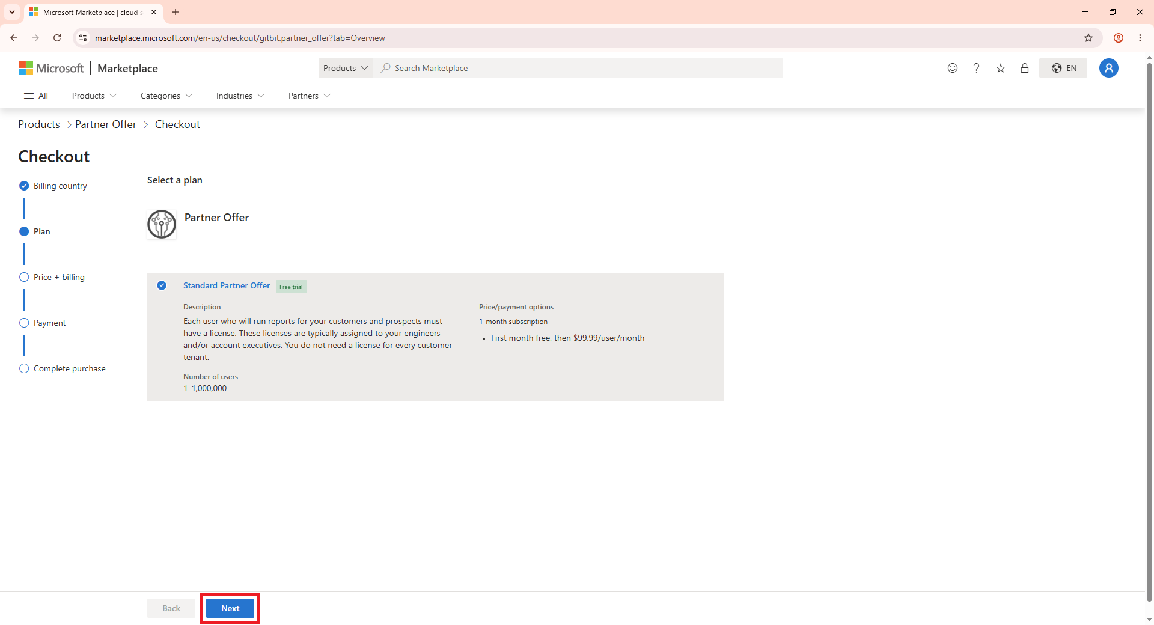1154x625 pixels.
Task: Open the Partners navigation menu
Action: [x=310, y=96]
